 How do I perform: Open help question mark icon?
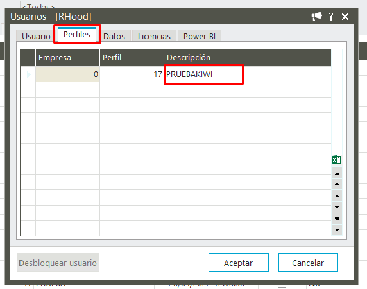click(330, 17)
